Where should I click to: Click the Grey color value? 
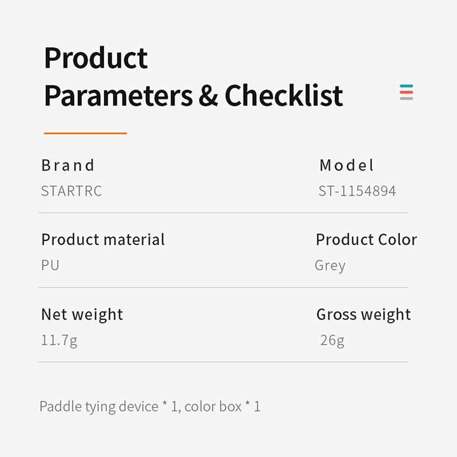pyautogui.click(x=330, y=266)
